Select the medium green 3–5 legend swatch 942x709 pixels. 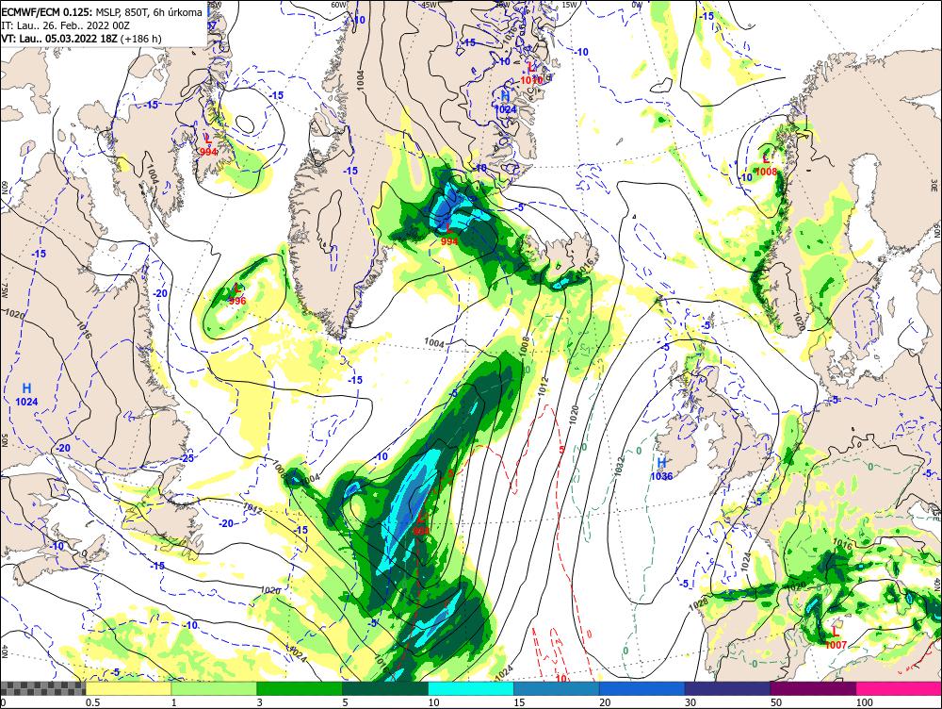300,688
